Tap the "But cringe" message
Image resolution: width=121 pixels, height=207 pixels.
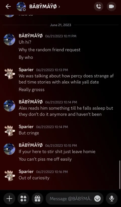coord(29,133)
